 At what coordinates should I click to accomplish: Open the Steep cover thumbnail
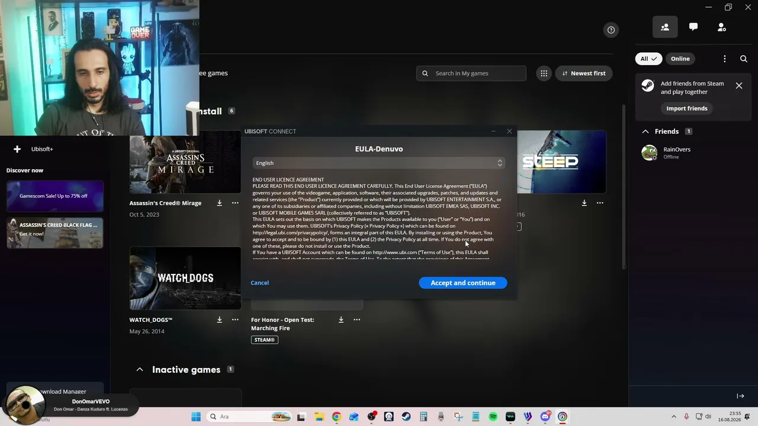point(561,162)
